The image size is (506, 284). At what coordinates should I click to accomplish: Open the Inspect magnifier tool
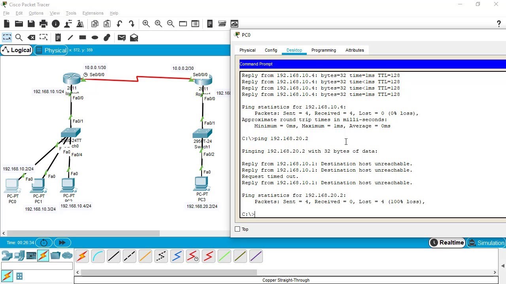[x=19, y=37]
